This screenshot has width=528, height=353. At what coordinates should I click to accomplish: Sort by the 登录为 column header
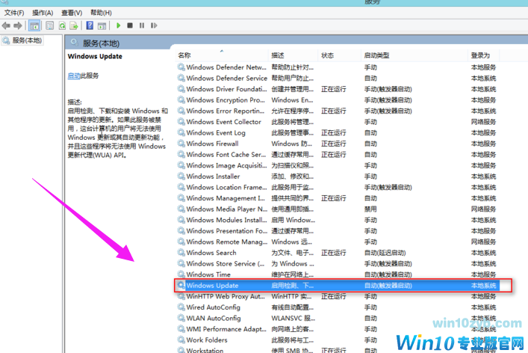coord(480,55)
